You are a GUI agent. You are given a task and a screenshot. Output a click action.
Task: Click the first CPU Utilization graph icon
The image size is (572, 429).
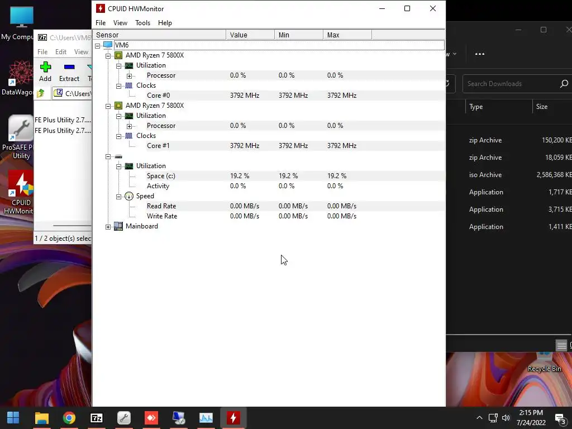point(129,65)
